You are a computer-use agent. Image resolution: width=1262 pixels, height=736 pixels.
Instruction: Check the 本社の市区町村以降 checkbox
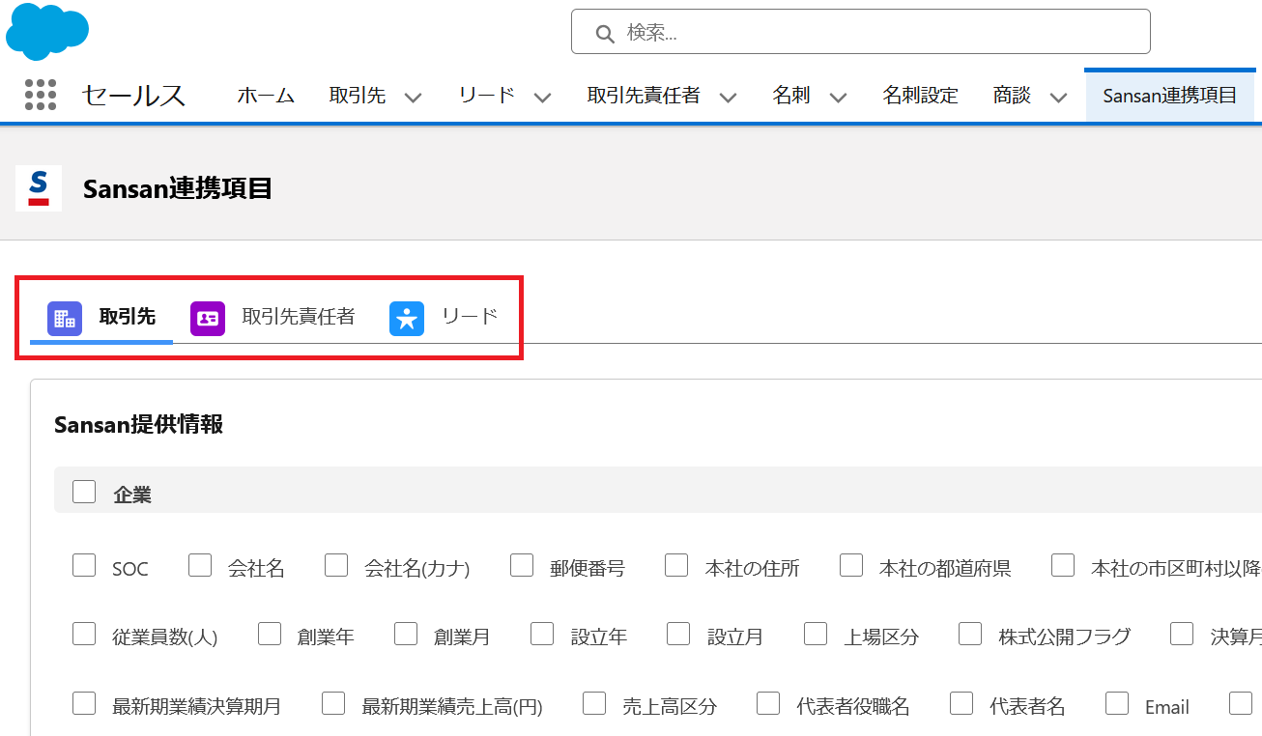(x=1063, y=565)
